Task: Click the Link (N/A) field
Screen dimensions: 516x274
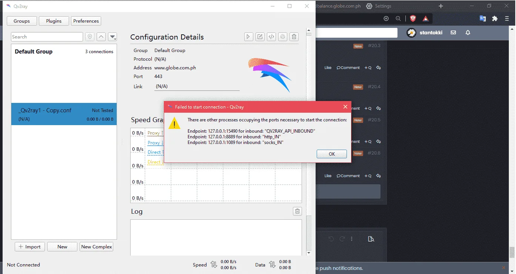Action: tap(197, 86)
